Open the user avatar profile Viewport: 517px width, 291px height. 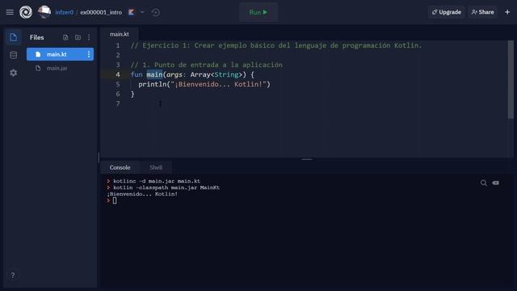point(44,12)
